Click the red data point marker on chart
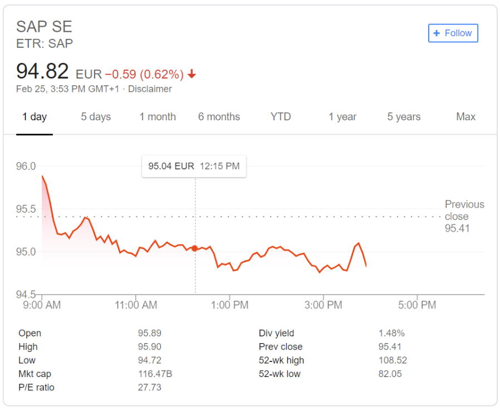Image resolution: width=500 pixels, height=411 pixels. pos(194,248)
